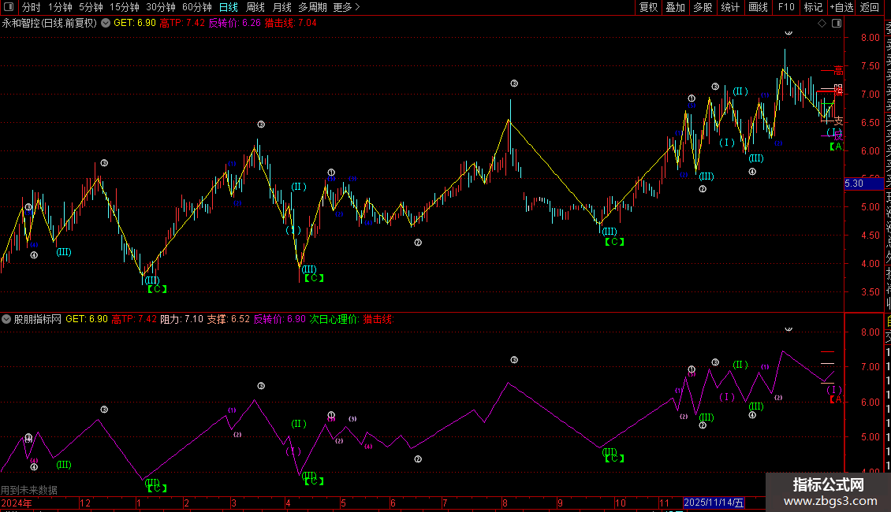The image size is (891, 512).
Task: Click the diamond icon at chart top-right
Action: coord(822,24)
